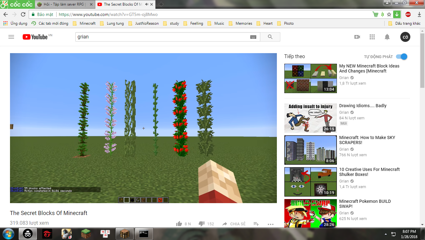Open 10 Creative Uses For Shulker Boxes title
The height and width of the screenshot is (240, 425).
(369, 172)
